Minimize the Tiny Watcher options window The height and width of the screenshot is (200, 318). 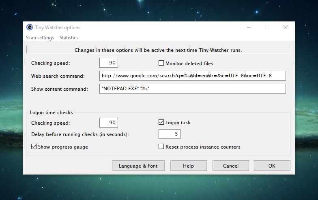point(249,28)
